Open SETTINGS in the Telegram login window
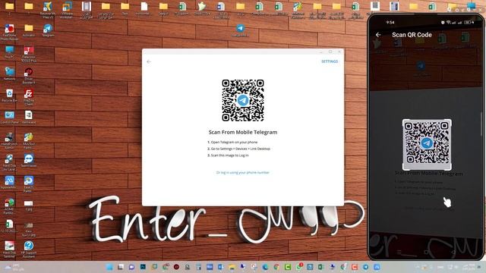 (330, 61)
